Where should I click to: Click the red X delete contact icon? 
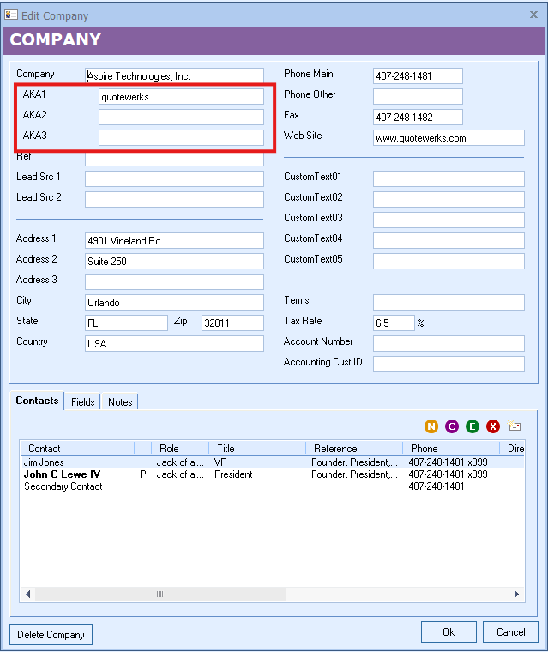click(x=493, y=426)
